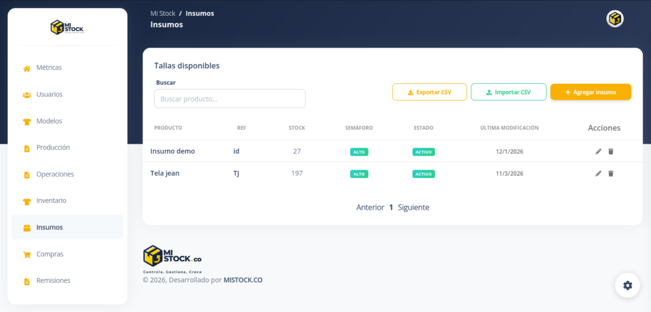Click the Agregar insumo button
This screenshot has width=651, height=312.
point(591,92)
